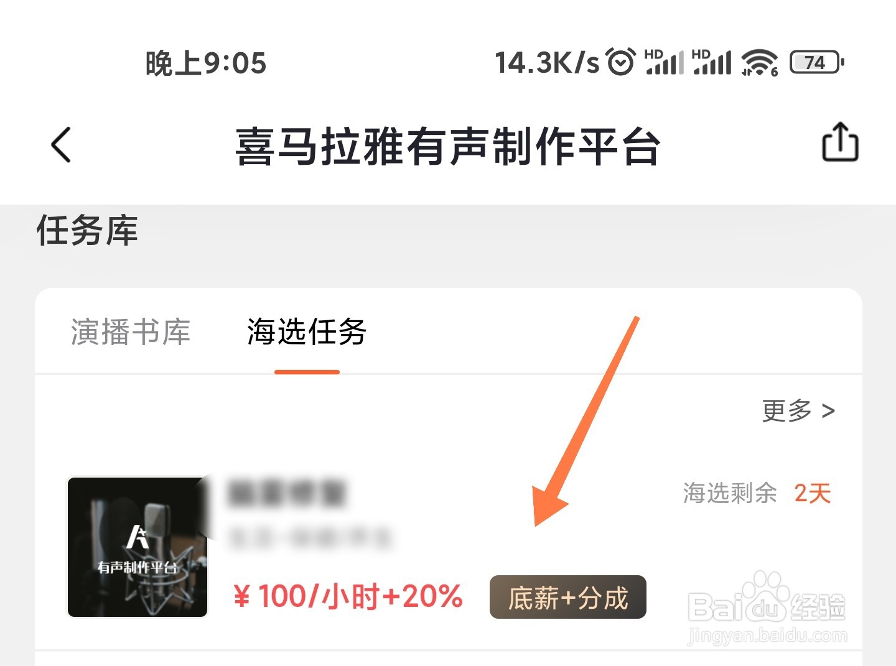Tap the first HD signal bars icon
The height and width of the screenshot is (666, 896).
click(665, 62)
